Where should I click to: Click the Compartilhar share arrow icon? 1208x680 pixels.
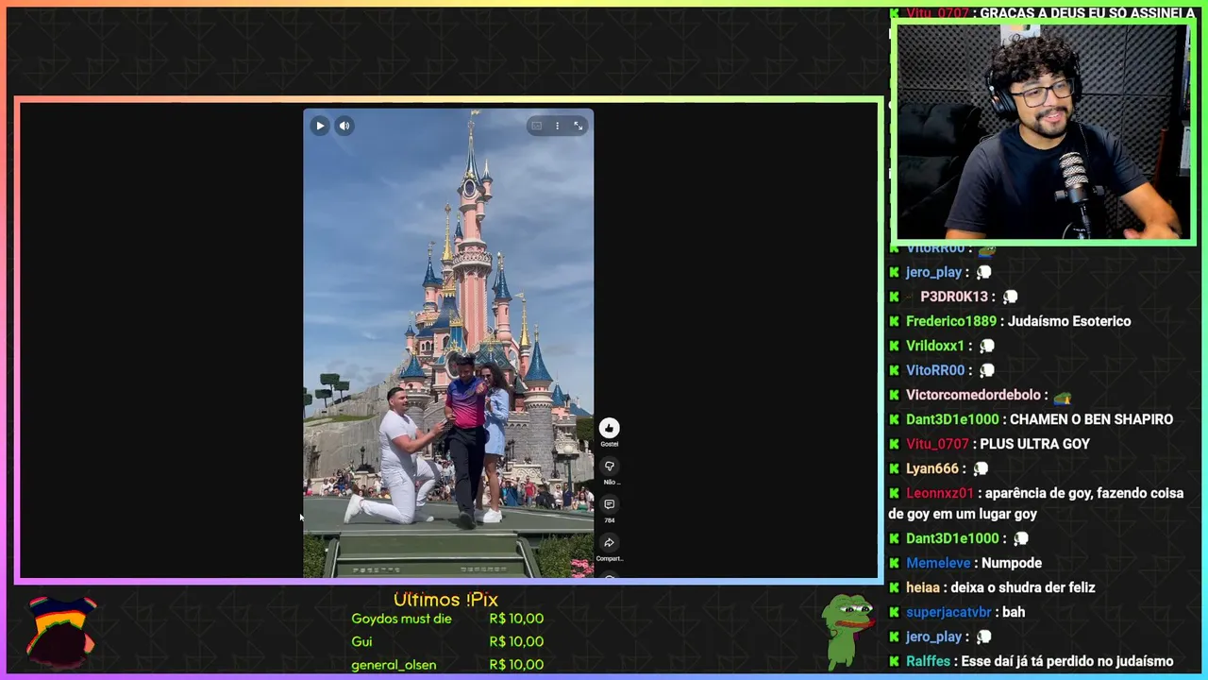click(x=610, y=543)
